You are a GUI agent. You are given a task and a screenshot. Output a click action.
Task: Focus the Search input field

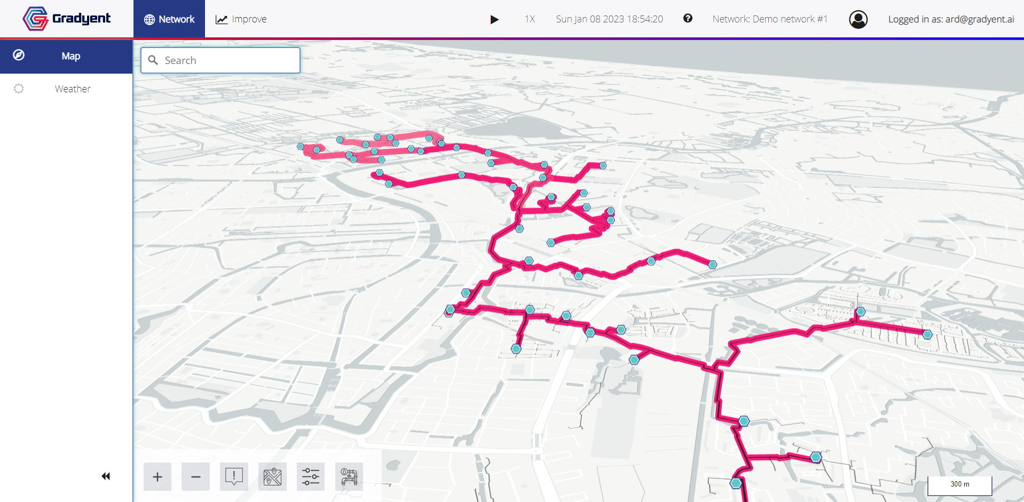220,60
